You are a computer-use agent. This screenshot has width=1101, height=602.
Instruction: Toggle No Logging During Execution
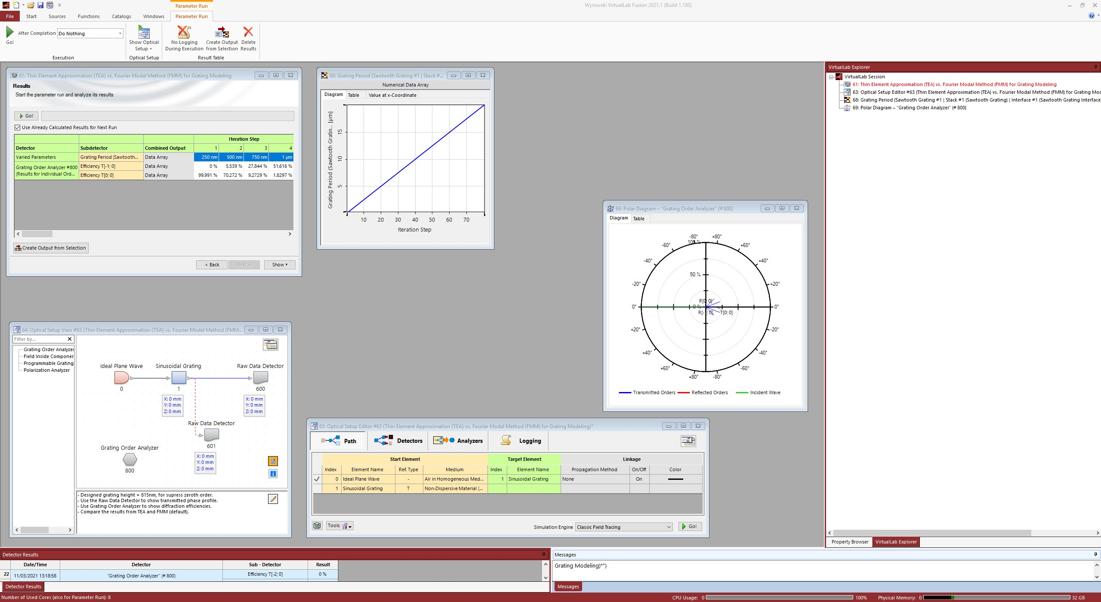[x=184, y=37]
